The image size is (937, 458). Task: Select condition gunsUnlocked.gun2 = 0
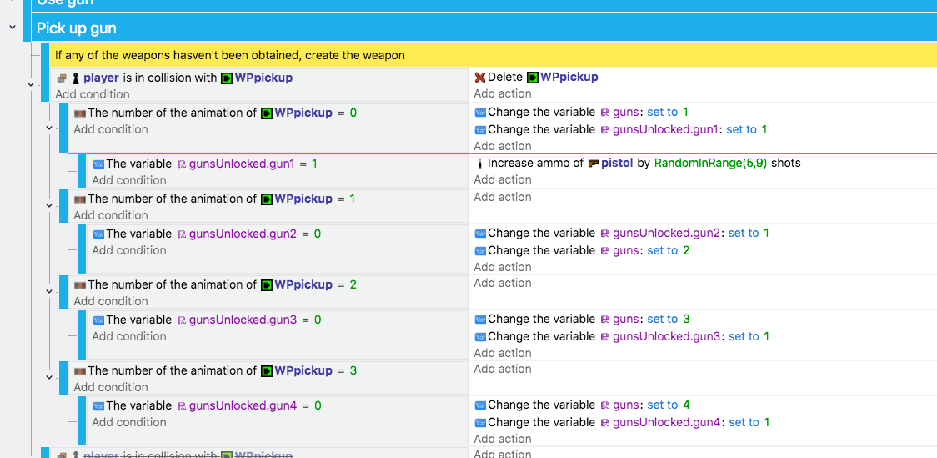[x=207, y=234]
